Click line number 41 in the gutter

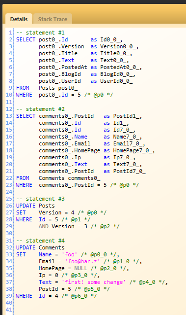click(9, 310)
